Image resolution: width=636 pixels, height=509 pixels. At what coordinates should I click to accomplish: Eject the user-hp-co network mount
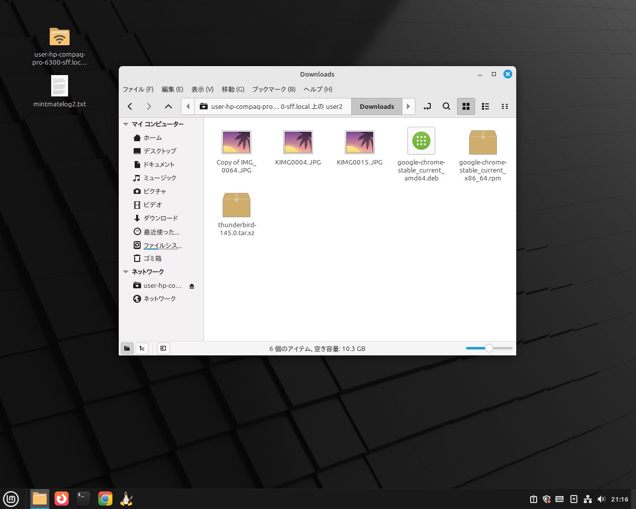click(192, 286)
